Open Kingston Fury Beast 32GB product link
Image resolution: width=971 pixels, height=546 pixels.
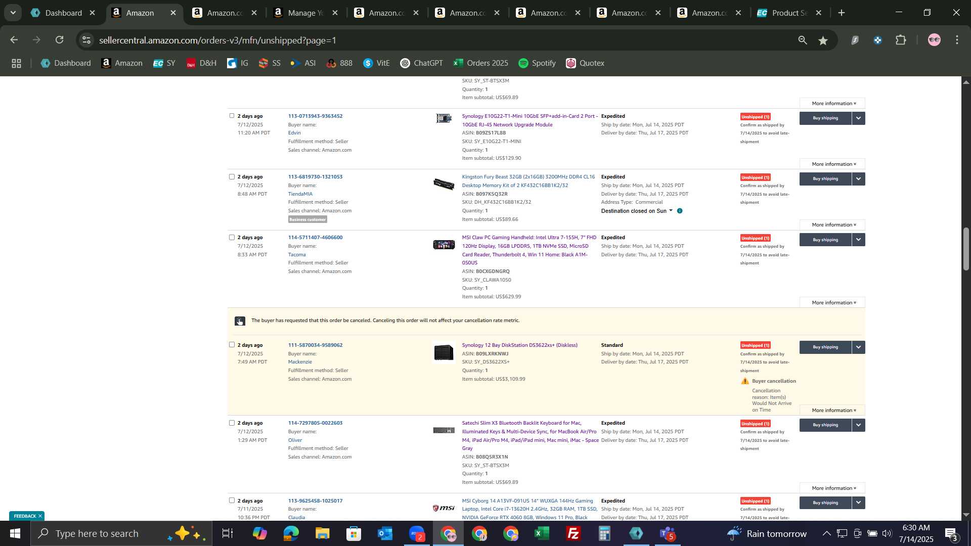click(x=528, y=181)
